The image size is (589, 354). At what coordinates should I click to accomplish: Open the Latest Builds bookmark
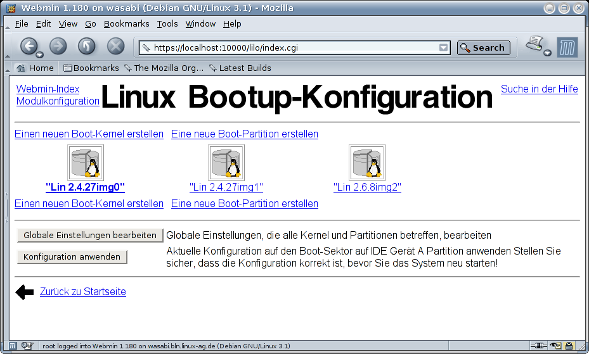point(240,68)
